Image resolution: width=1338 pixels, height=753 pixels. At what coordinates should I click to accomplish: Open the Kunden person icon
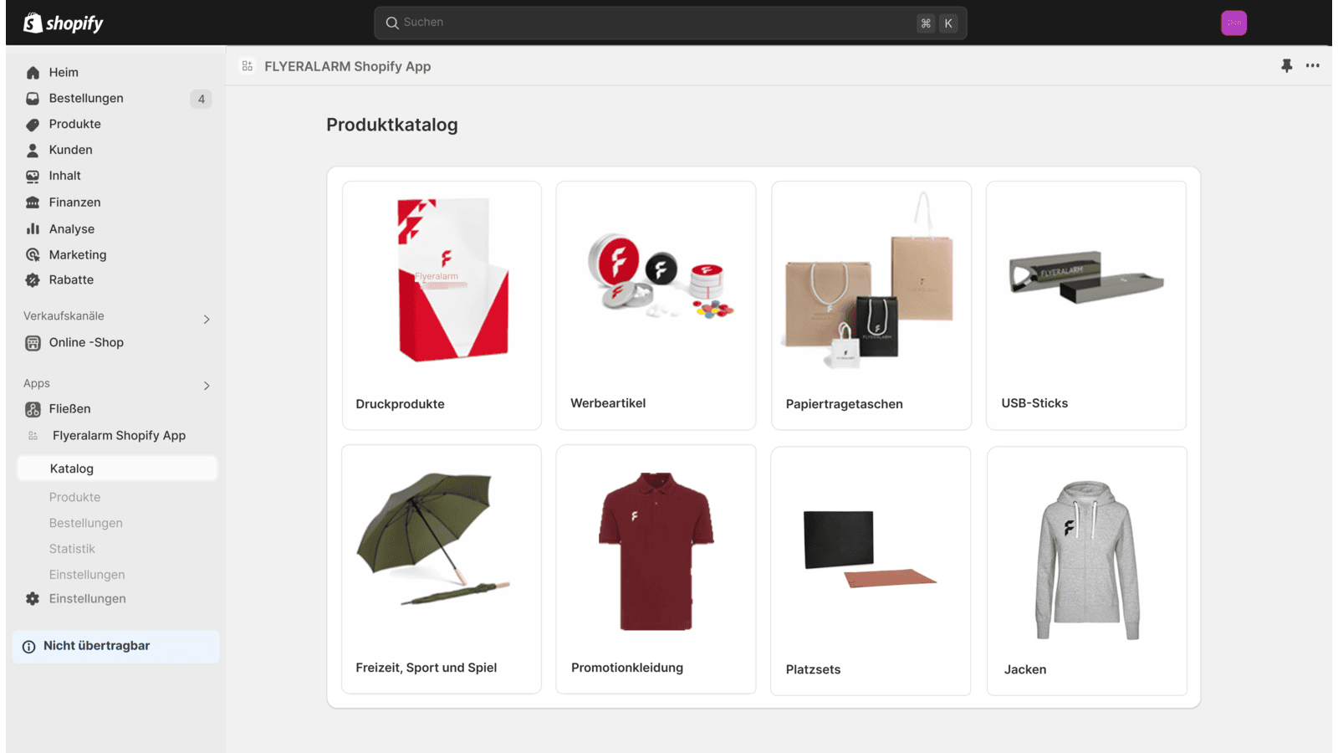[33, 151]
